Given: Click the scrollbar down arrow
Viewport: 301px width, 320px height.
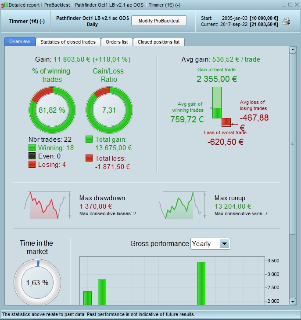Looking at the screenshot, I should 293,302.
